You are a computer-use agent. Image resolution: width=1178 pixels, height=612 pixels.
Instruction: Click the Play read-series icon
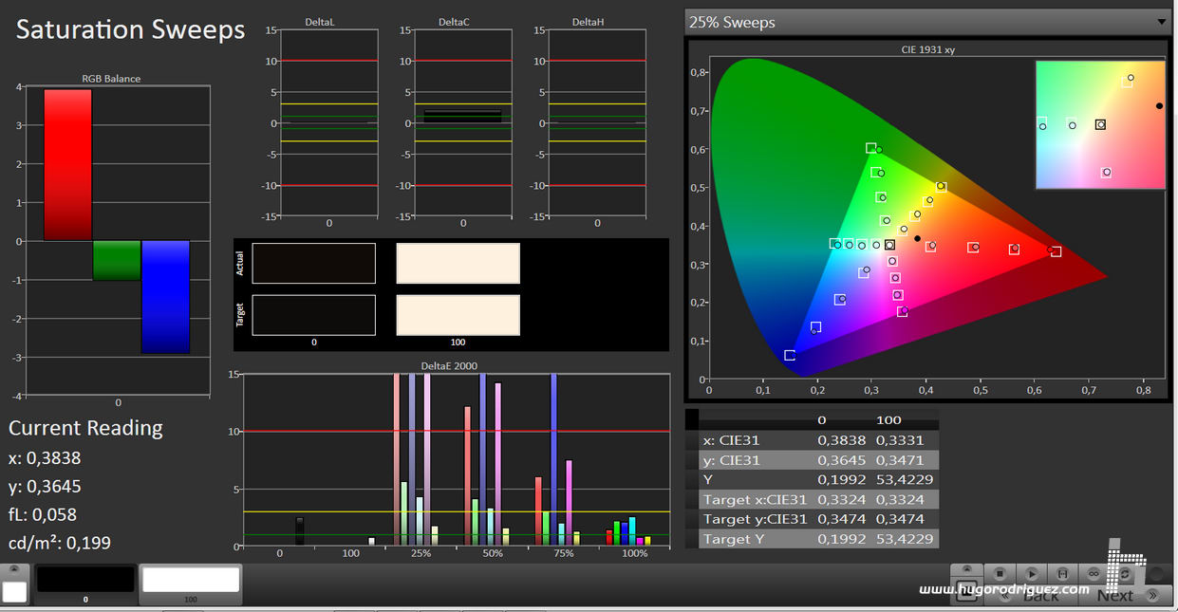click(1032, 574)
